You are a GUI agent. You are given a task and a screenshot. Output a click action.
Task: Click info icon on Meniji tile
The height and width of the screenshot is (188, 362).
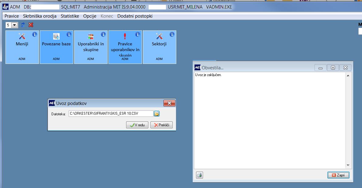35,34
